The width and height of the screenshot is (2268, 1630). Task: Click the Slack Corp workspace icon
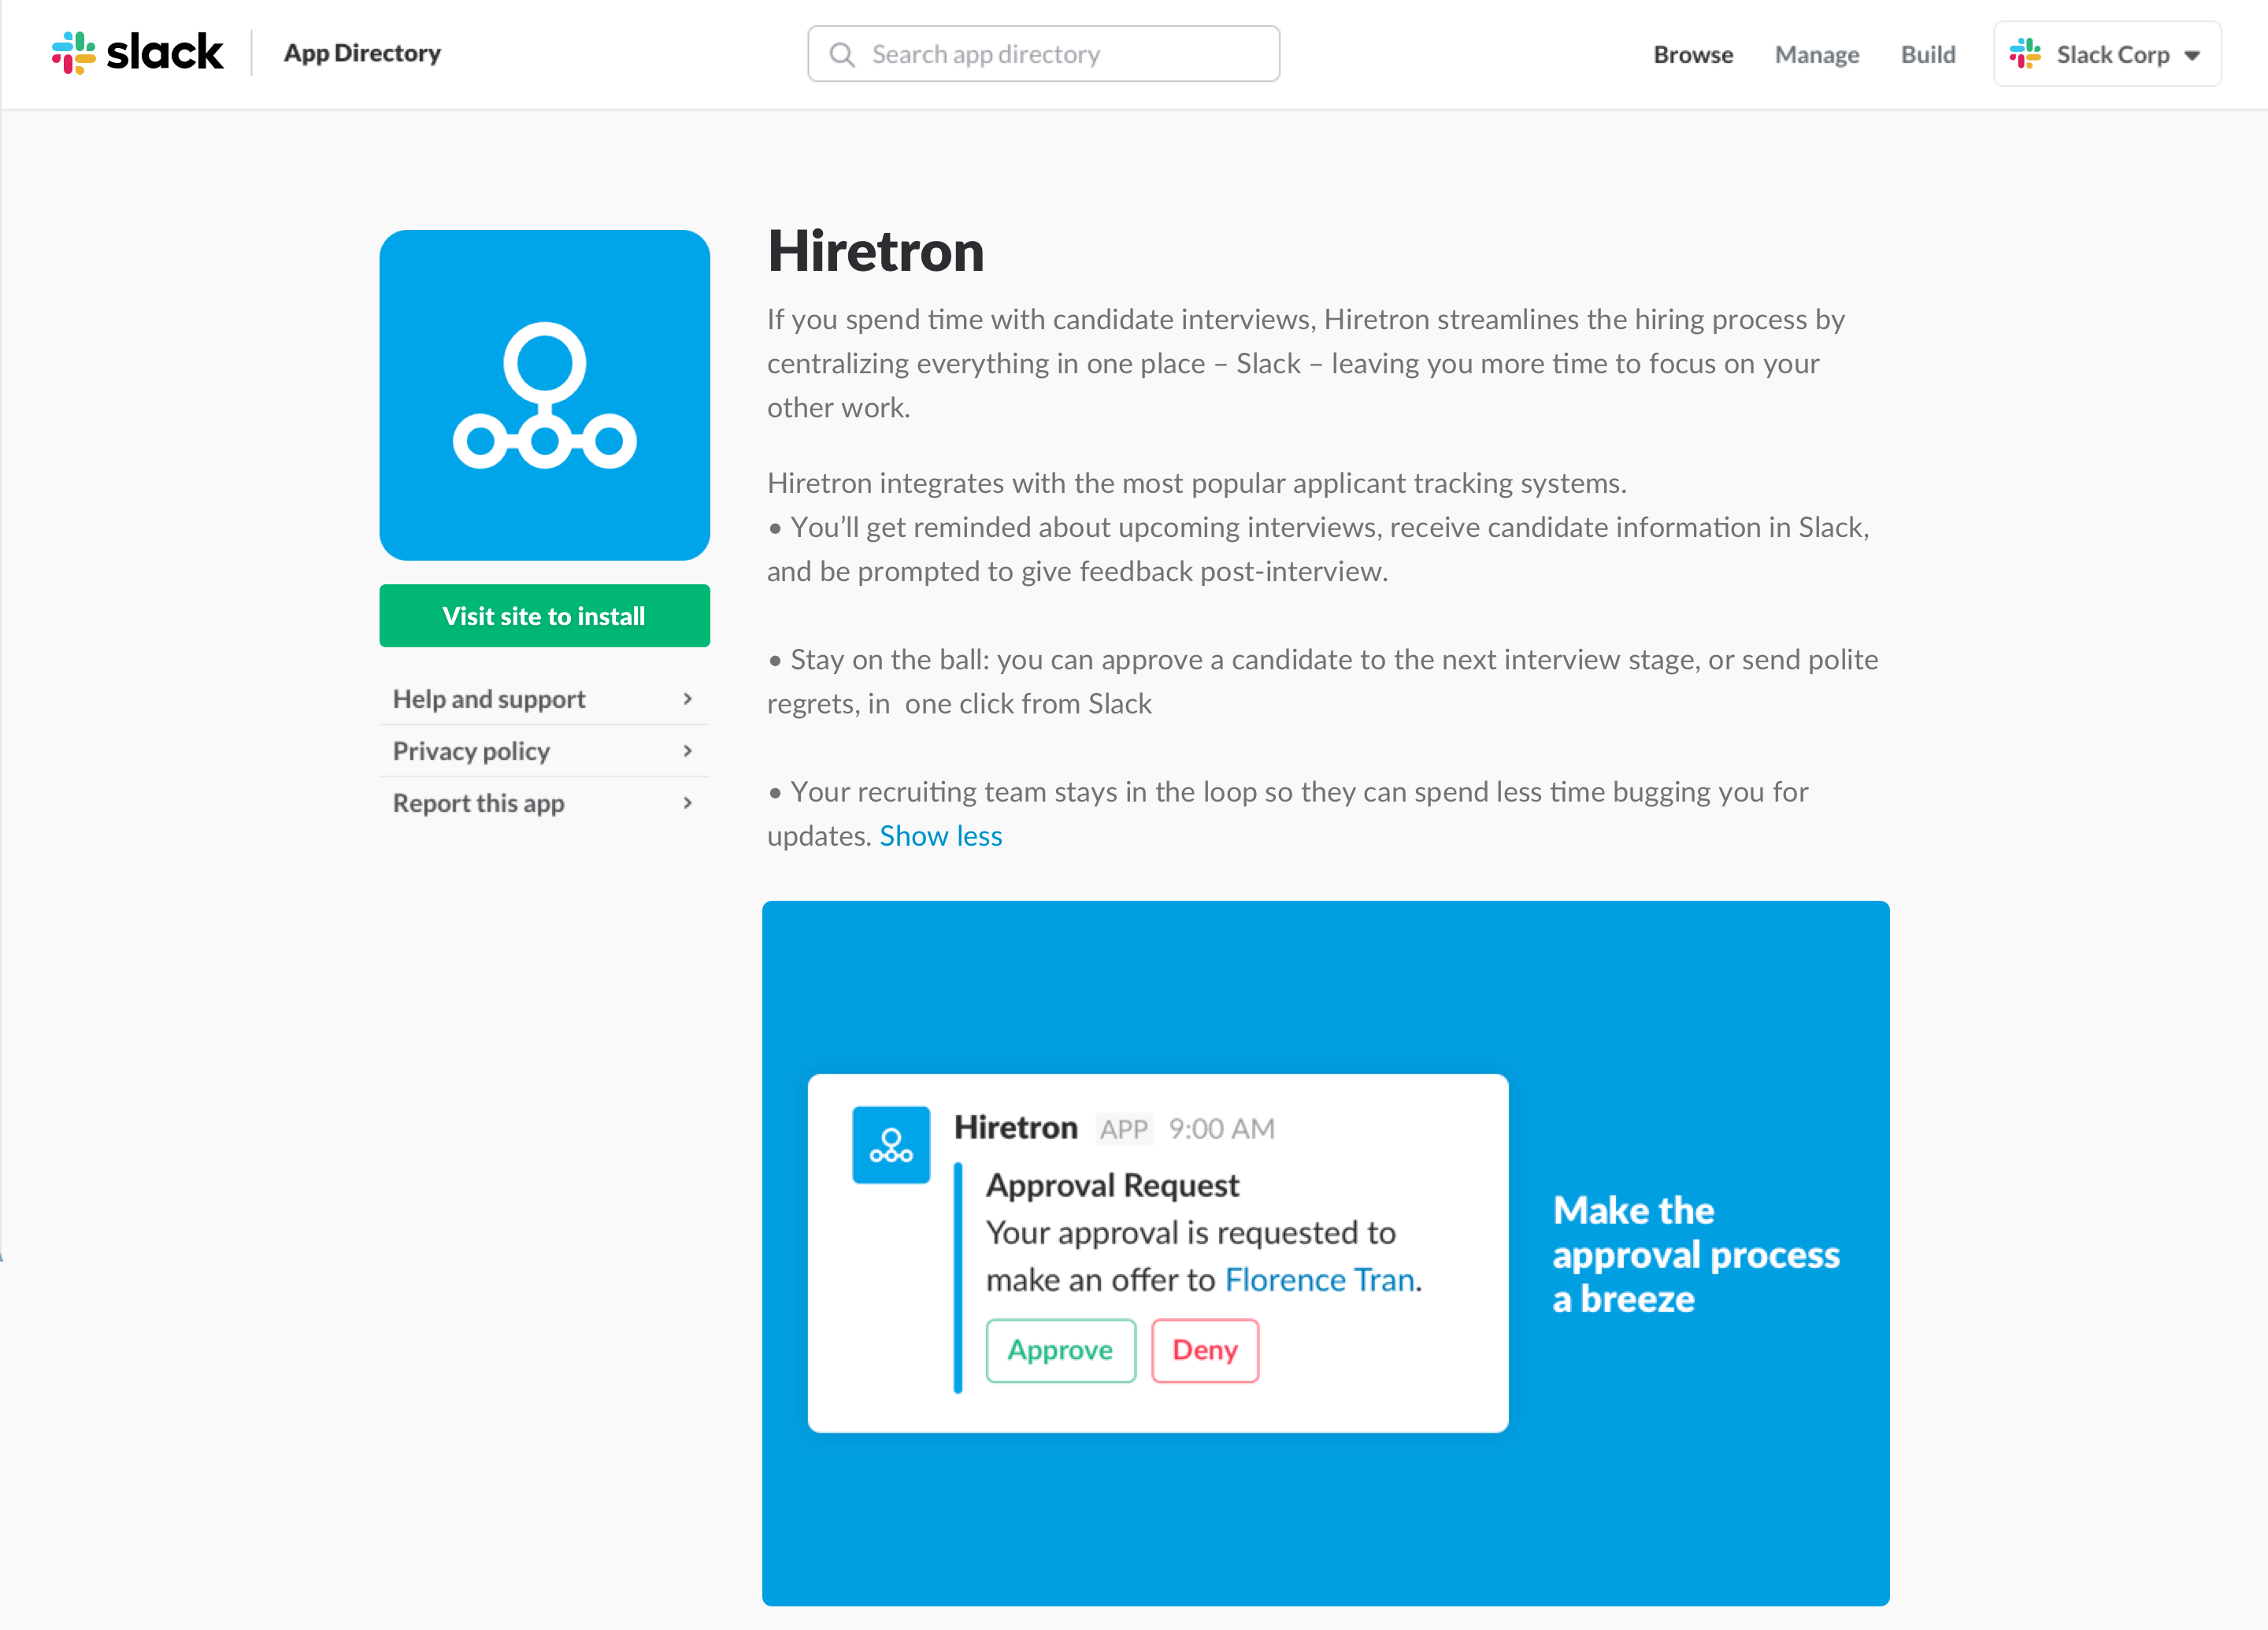click(x=2032, y=53)
